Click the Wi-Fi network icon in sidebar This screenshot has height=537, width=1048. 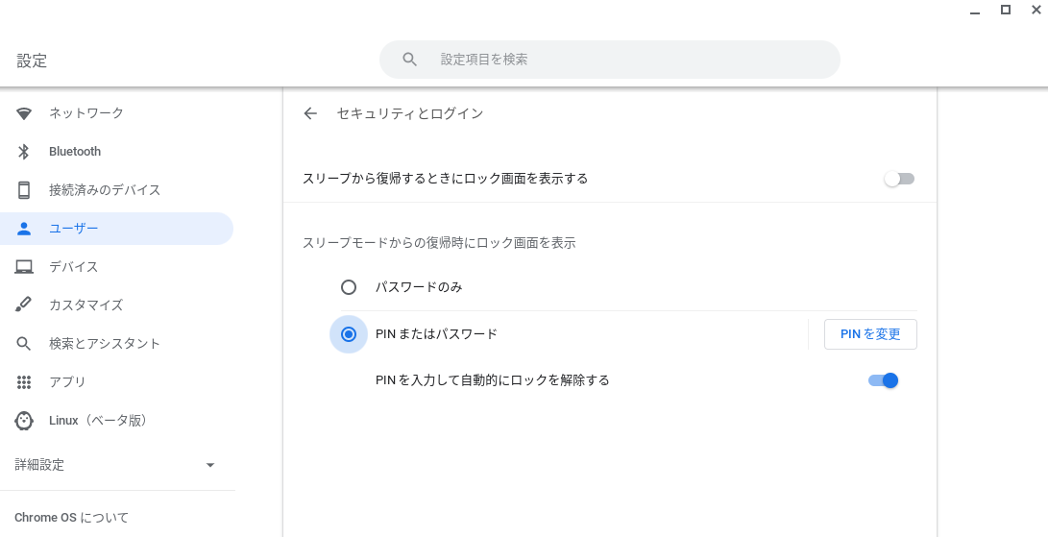pyautogui.click(x=24, y=113)
